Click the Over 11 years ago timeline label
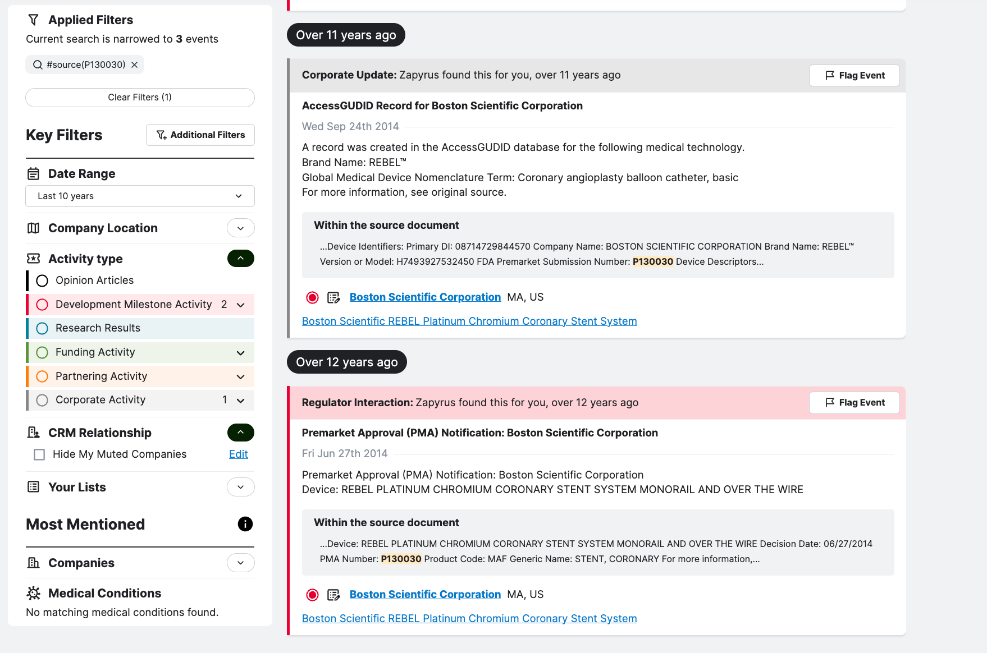The width and height of the screenshot is (987, 653). click(346, 35)
